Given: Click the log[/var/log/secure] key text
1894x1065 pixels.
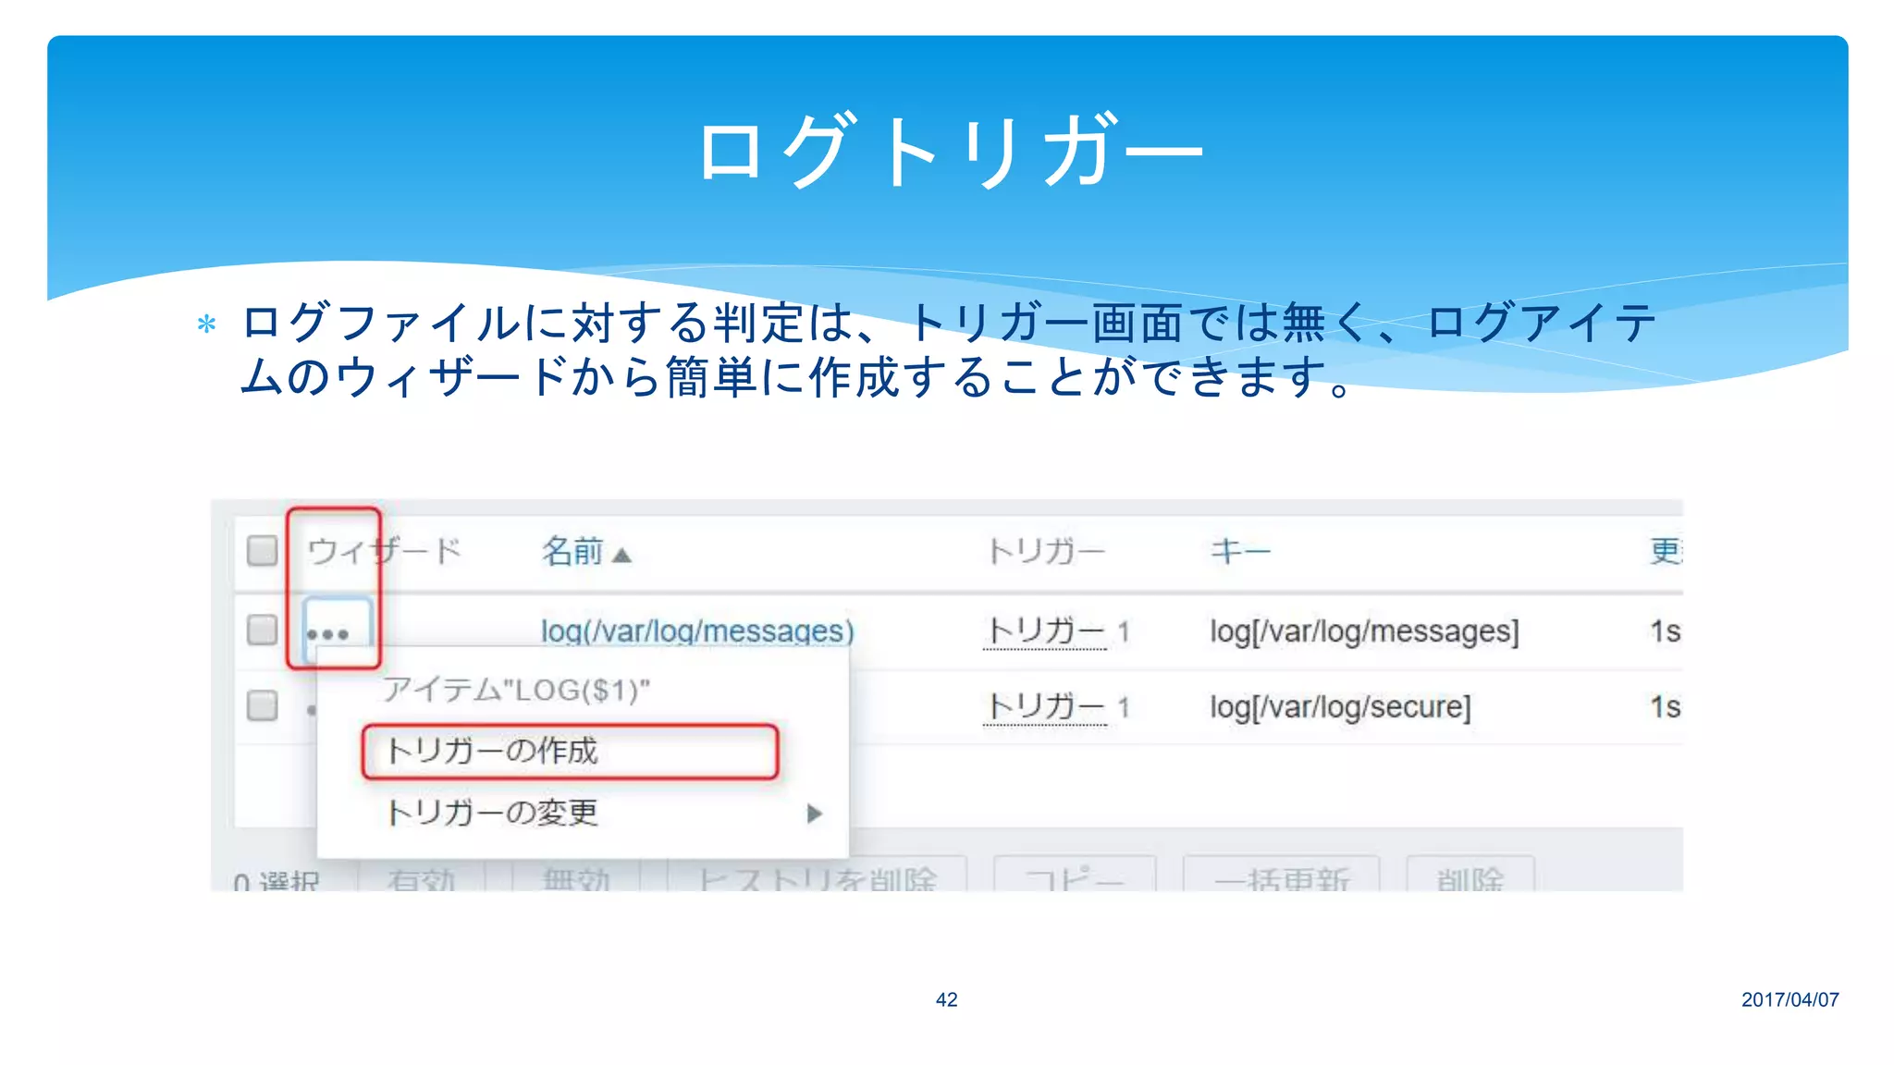Looking at the screenshot, I should (1340, 707).
